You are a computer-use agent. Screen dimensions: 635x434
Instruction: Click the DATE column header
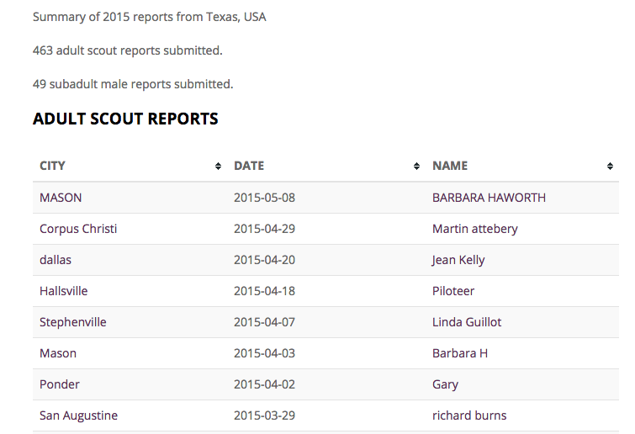[249, 166]
